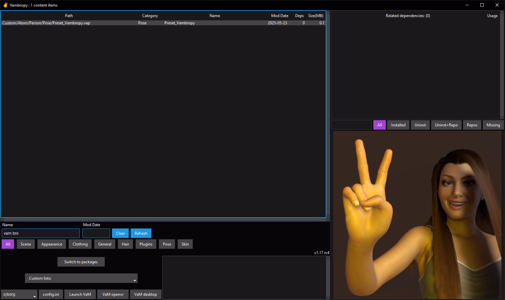Show Repos dependencies

tap(472, 125)
